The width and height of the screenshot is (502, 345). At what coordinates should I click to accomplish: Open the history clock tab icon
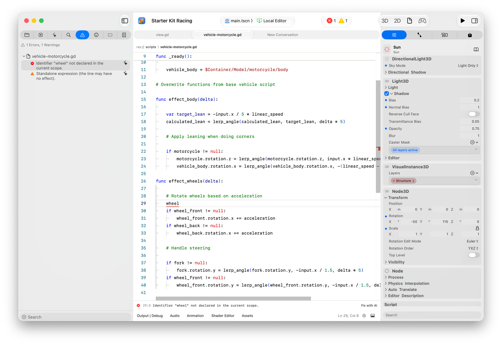(96, 35)
